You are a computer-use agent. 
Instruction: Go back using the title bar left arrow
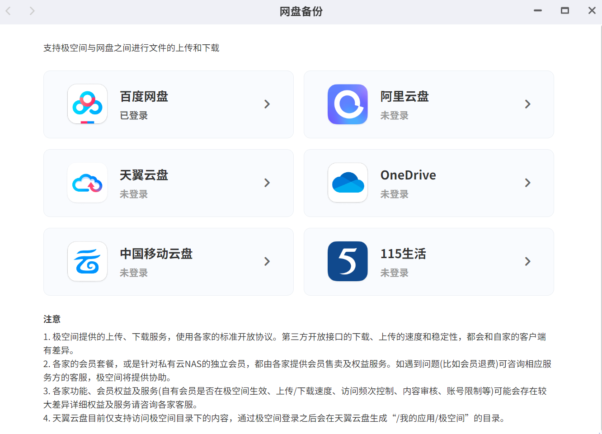8,11
